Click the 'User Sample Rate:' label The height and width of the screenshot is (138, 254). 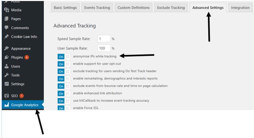(72, 48)
